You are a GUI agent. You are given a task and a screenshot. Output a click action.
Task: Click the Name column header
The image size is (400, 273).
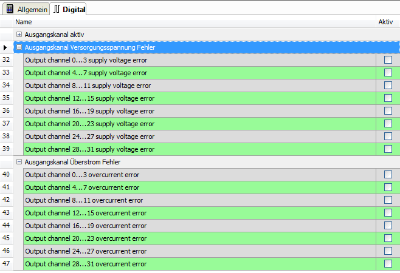pyautogui.click(x=195, y=22)
